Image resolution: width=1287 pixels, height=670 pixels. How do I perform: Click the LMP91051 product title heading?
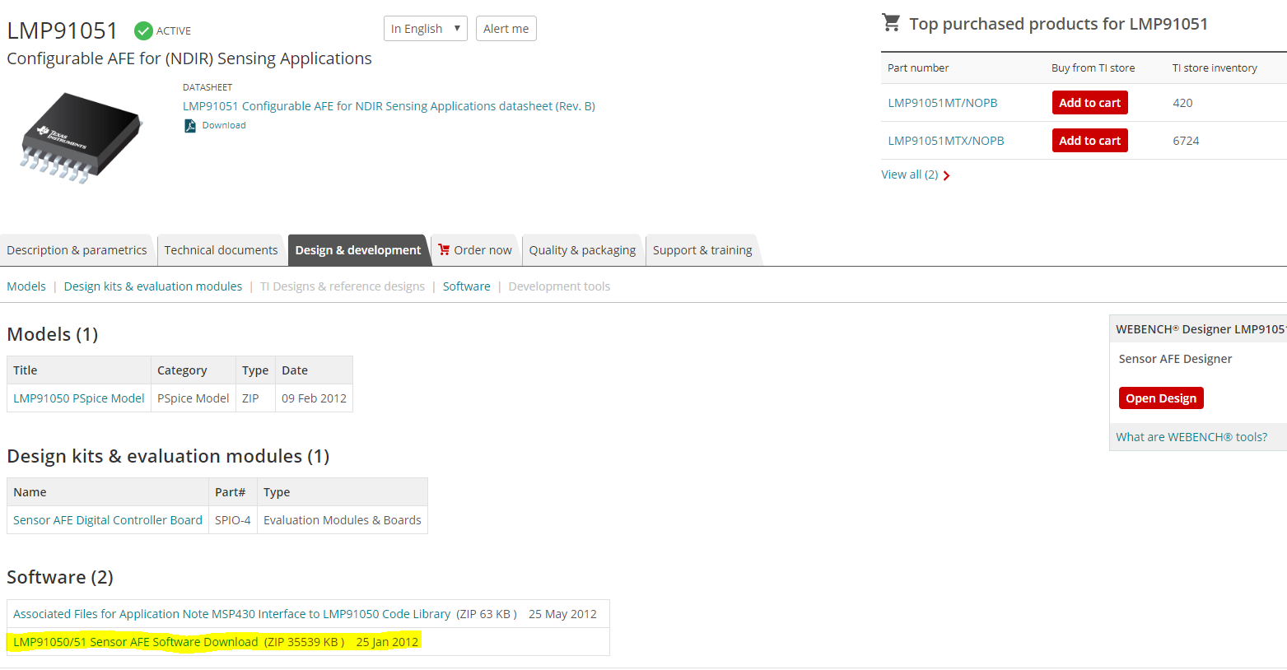[63, 30]
